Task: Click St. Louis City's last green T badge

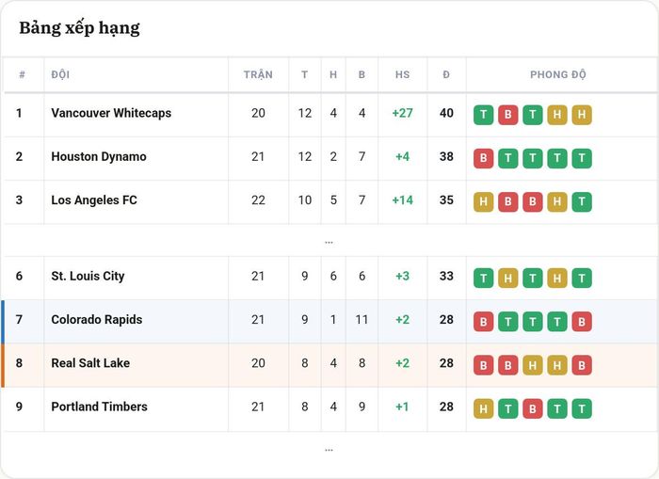Action: pos(582,279)
